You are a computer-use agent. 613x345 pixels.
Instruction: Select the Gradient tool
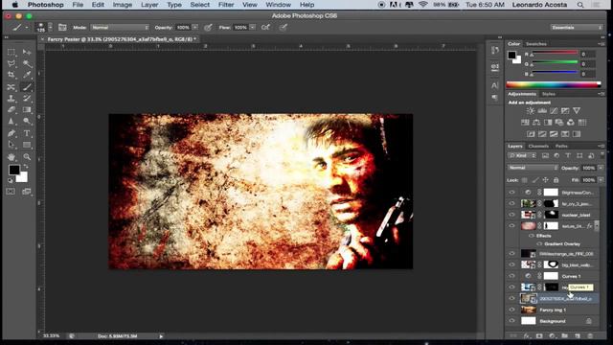click(x=27, y=110)
